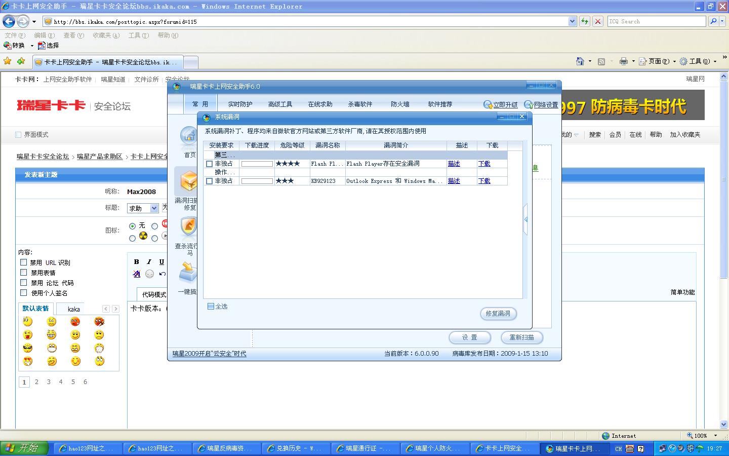Click the Add to Favorites icon
Viewport: 729px width, 456px height.
click(x=21, y=61)
